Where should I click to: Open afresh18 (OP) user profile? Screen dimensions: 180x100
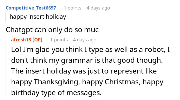coord(27,40)
